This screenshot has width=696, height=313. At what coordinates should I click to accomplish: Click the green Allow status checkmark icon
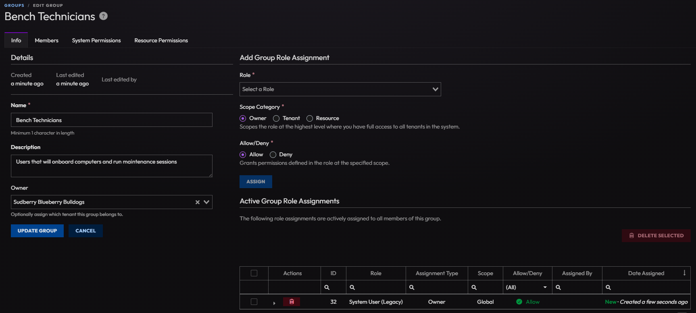(519, 302)
